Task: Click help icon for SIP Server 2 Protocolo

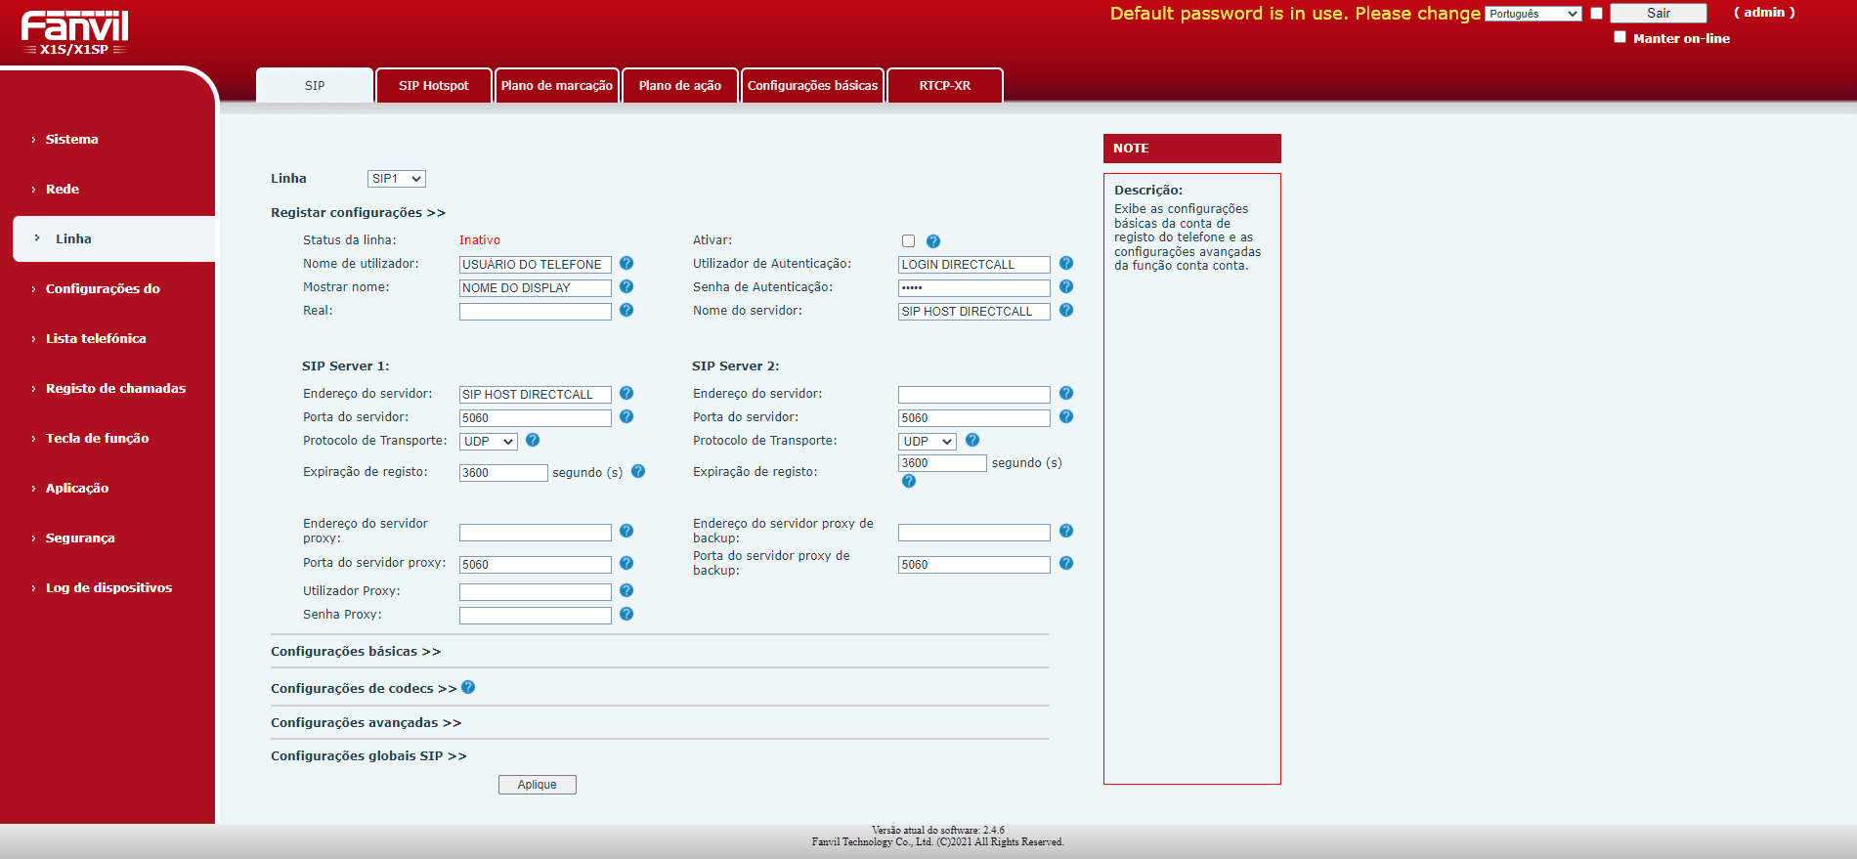Action: point(972,441)
